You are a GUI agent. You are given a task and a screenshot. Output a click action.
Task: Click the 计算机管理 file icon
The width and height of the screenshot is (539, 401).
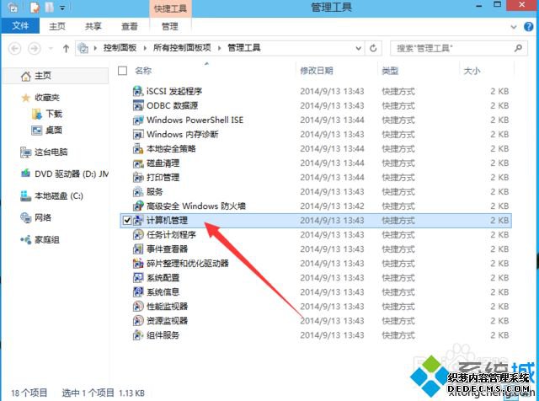[x=138, y=220]
